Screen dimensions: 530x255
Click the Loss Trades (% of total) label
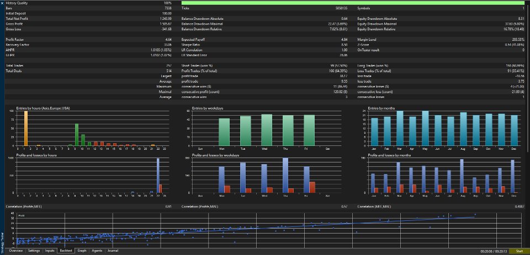[374, 71]
